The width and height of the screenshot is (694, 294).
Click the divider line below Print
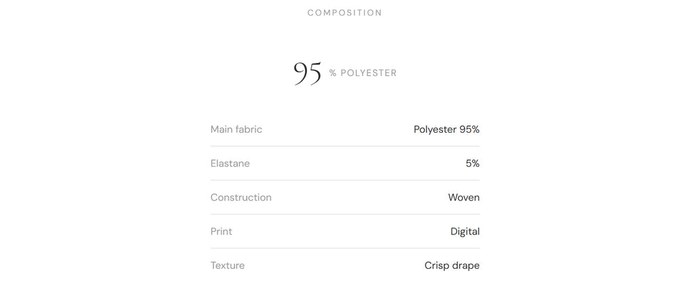(345, 248)
